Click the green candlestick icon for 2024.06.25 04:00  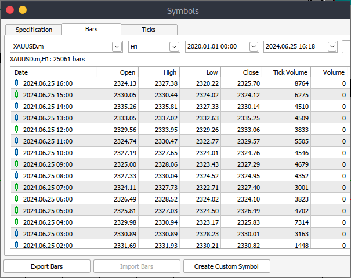click(x=17, y=222)
